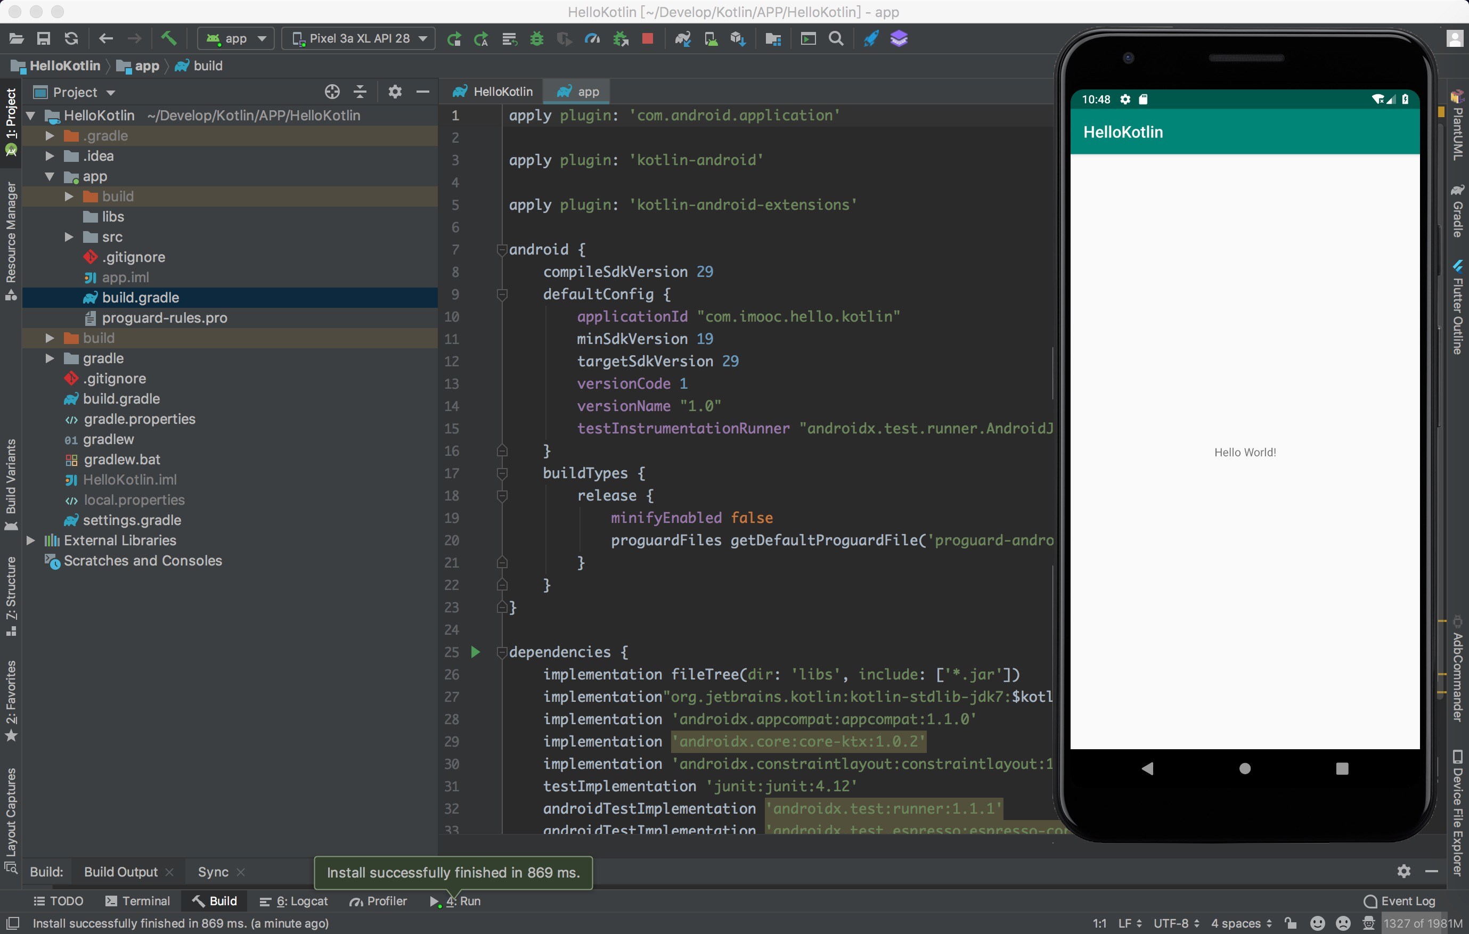The width and height of the screenshot is (1469, 934).
Task: Click the Open file toolbar icon
Action: pos(17,39)
